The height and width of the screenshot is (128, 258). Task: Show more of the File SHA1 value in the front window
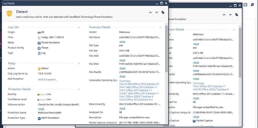122,68
